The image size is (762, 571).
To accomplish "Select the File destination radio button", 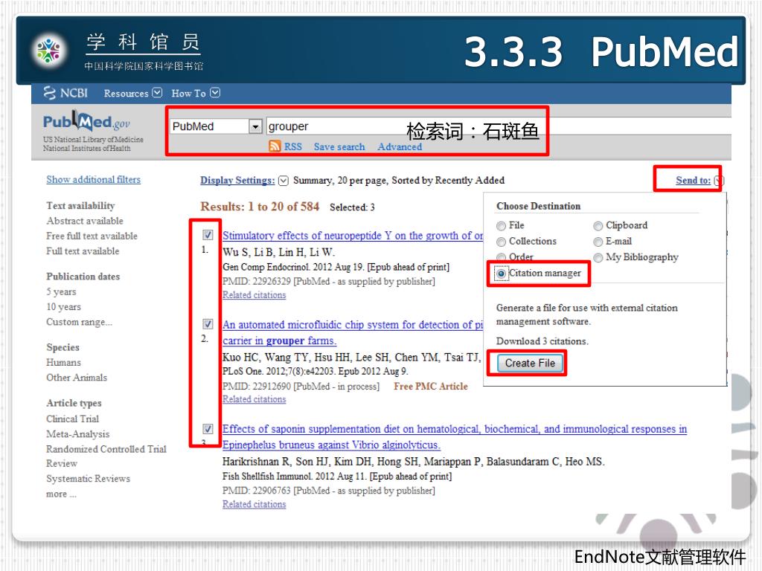I will point(501,226).
